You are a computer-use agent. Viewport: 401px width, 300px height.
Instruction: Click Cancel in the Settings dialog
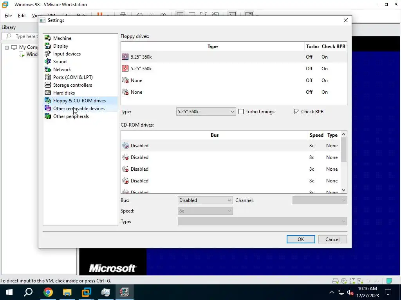point(332,239)
